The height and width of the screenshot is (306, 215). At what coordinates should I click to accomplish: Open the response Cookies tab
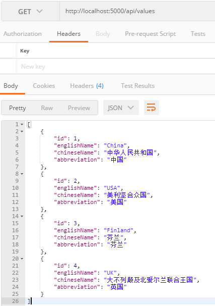pos(44,86)
